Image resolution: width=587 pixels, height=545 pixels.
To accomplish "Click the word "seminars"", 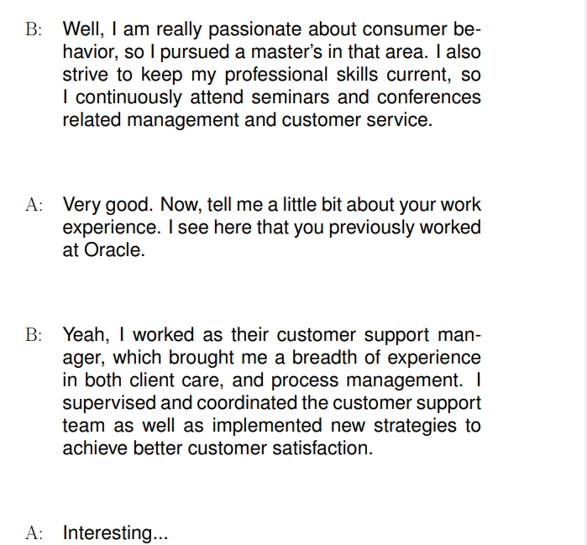I will pyautogui.click(x=295, y=97).
